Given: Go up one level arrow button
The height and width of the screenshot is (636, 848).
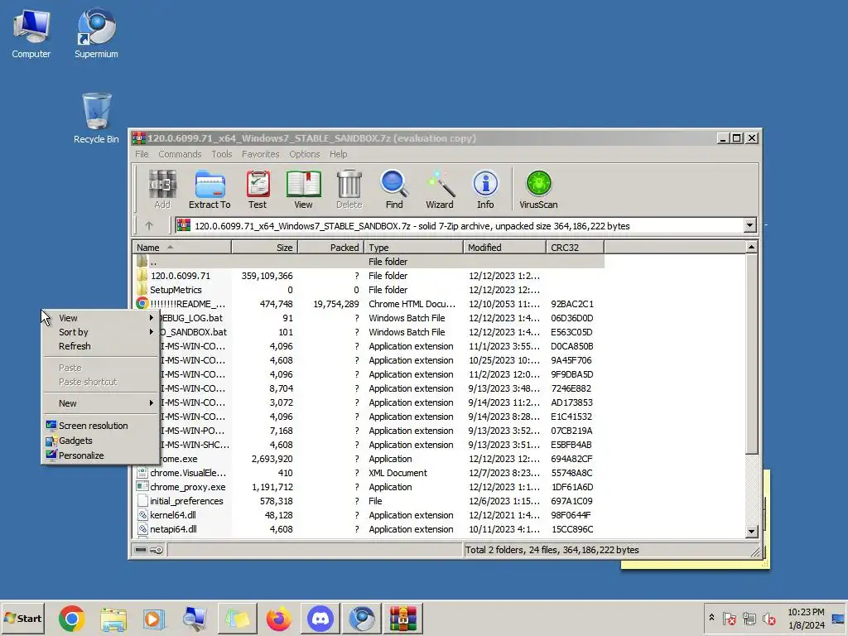Looking at the screenshot, I should (149, 225).
